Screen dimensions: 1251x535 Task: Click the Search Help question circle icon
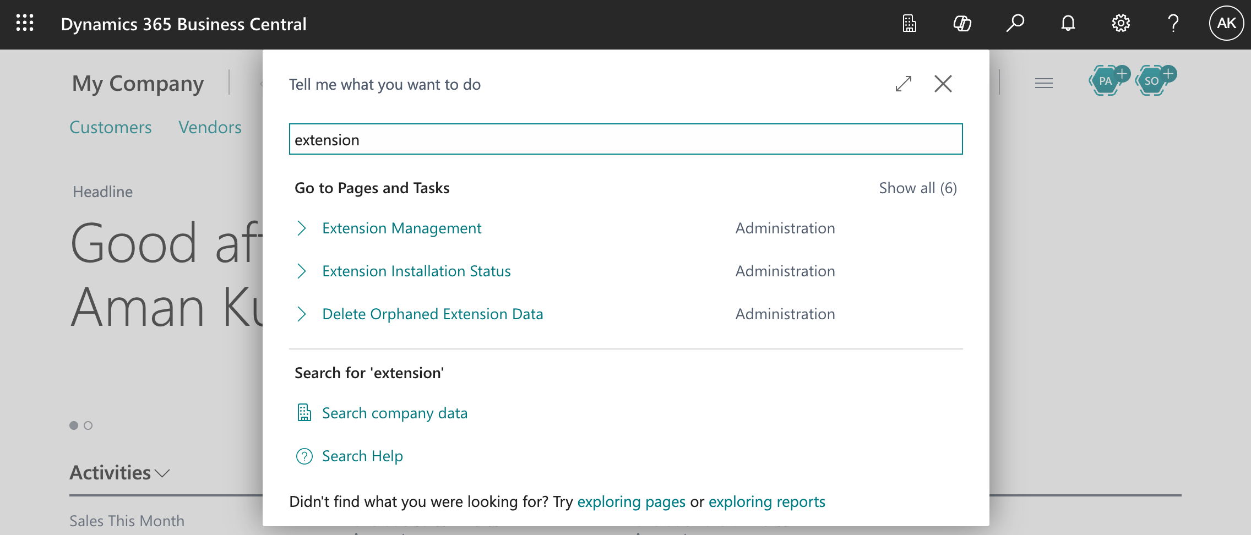[304, 456]
